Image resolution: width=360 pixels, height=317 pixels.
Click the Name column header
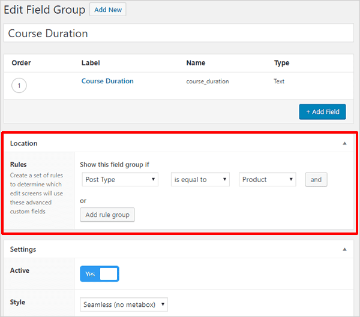(196, 63)
